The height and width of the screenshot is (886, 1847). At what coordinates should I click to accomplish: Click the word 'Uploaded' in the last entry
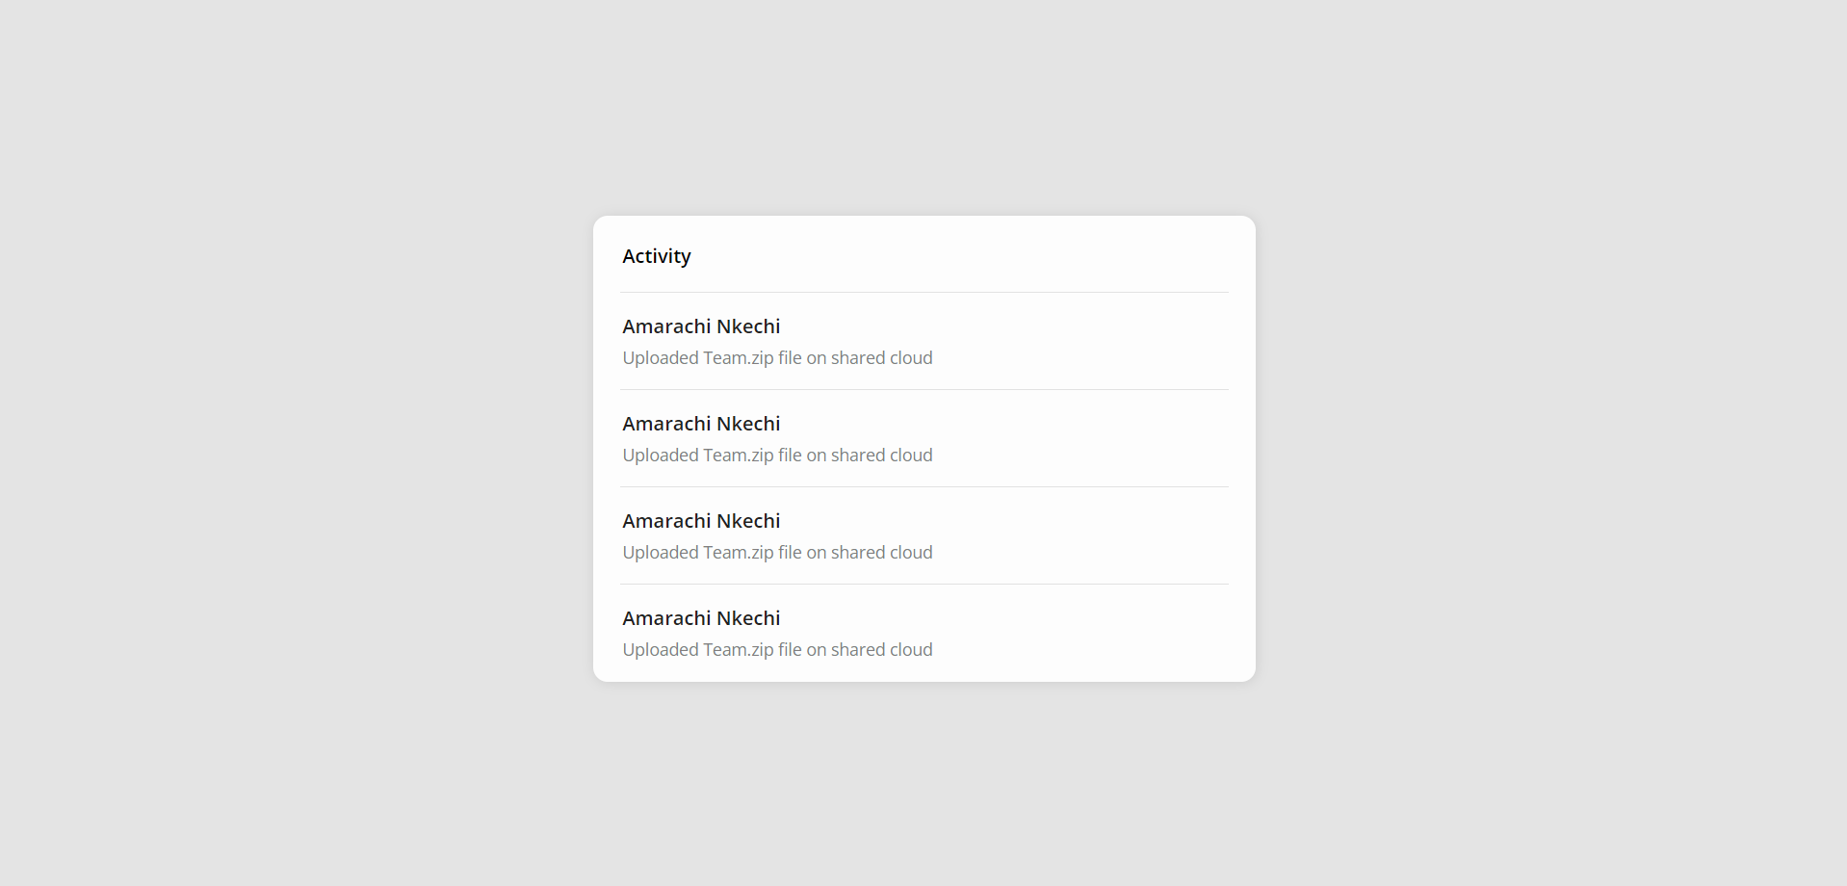[x=661, y=650]
